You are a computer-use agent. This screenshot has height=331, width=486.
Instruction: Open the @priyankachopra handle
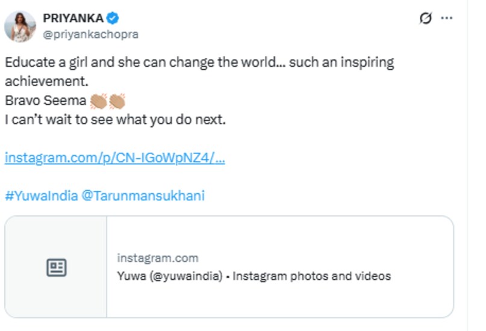coord(91,34)
